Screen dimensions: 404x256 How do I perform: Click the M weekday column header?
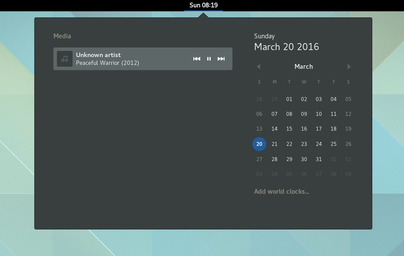pyautogui.click(x=275, y=82)
